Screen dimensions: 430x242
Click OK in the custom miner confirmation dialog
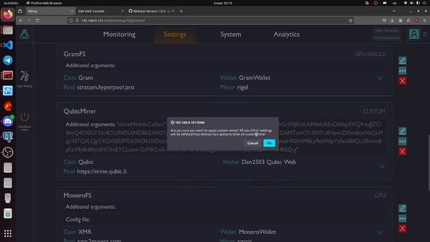click(x=269, y=143)
